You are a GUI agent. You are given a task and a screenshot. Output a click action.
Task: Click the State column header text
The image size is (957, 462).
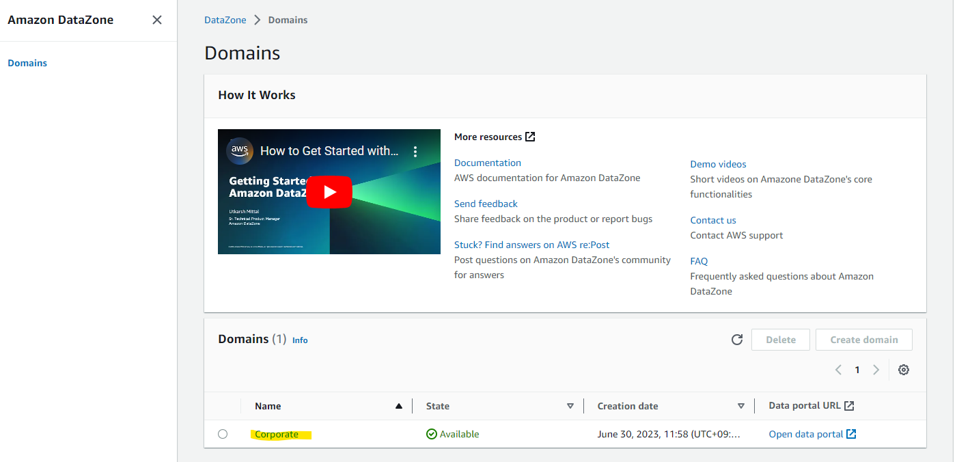pos(438,406)
